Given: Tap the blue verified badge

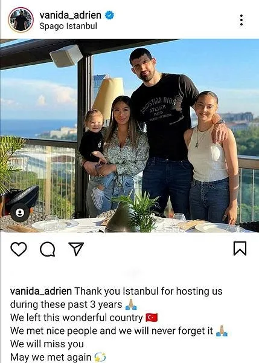Looking at the screenshot, I should (109, 15).
